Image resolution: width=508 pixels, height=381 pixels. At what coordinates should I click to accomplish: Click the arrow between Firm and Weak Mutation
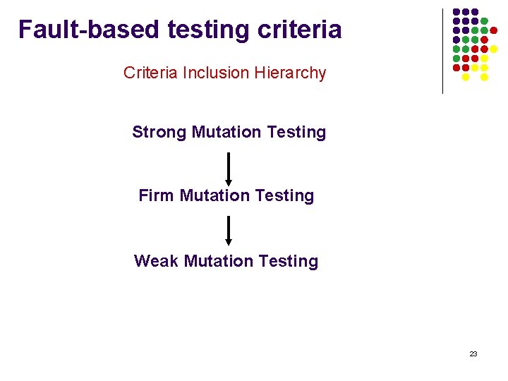tap(229, 231)
